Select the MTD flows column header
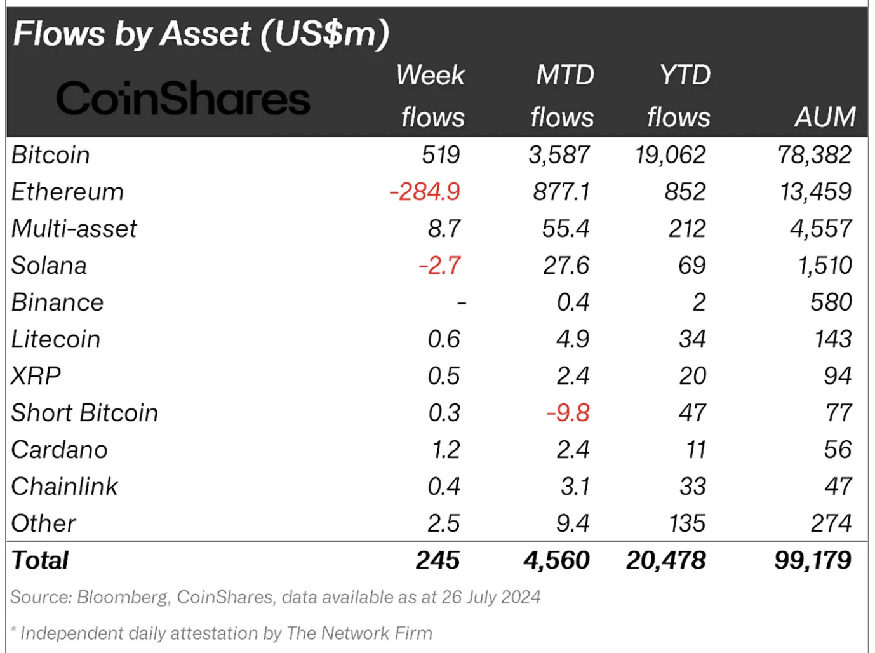The width and height of the screenshot is (875, 653). point(563,96)
